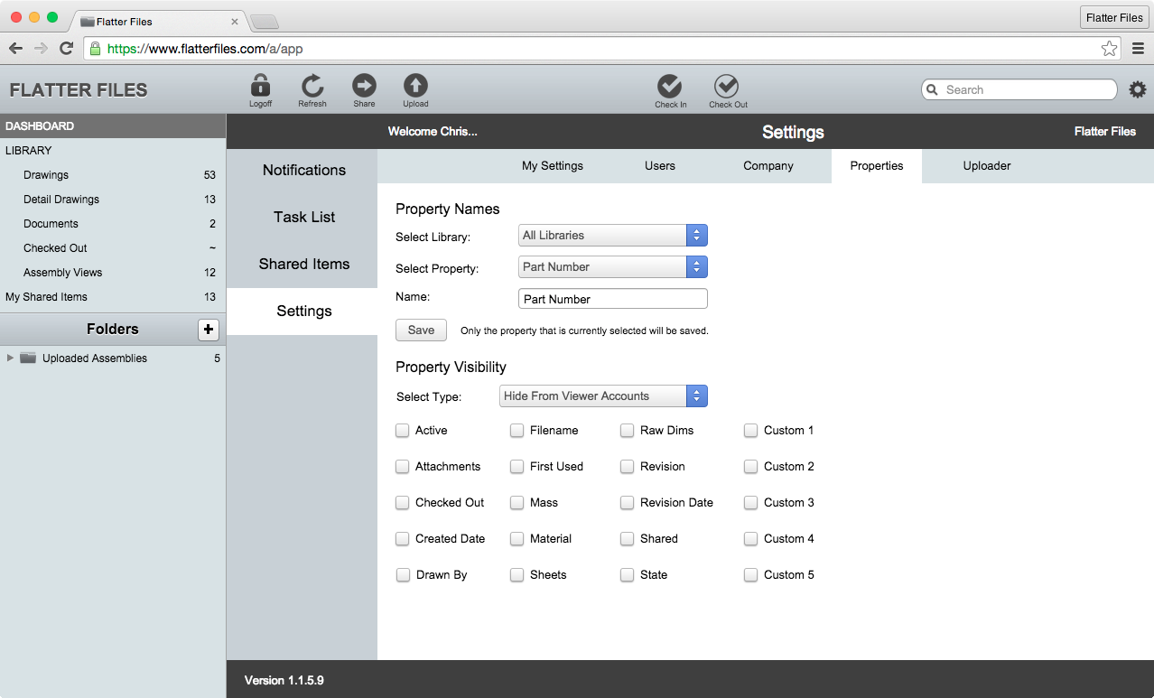Go to Shared Items section
This screenshot has height=698, width=1154.
(302, 265)
